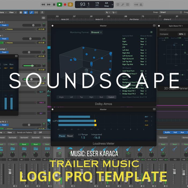
Task: Click the pan knob on the -9.1 strip
Action: point(24,154)
